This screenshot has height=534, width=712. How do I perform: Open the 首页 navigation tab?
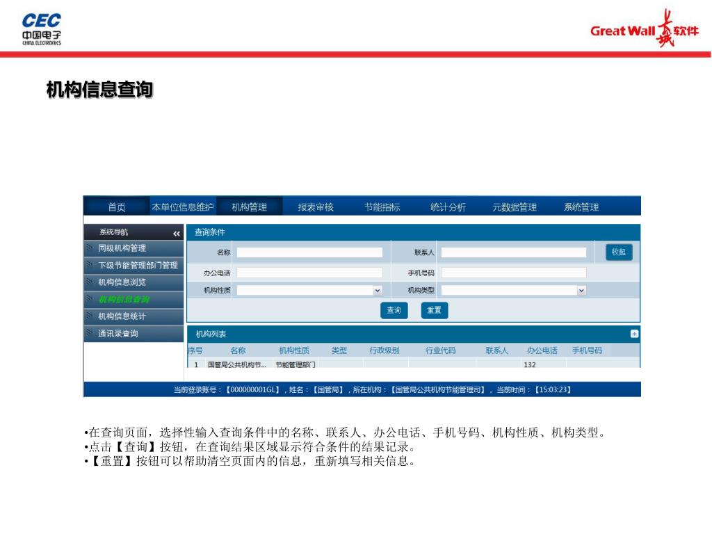click(x=117, y=207)
